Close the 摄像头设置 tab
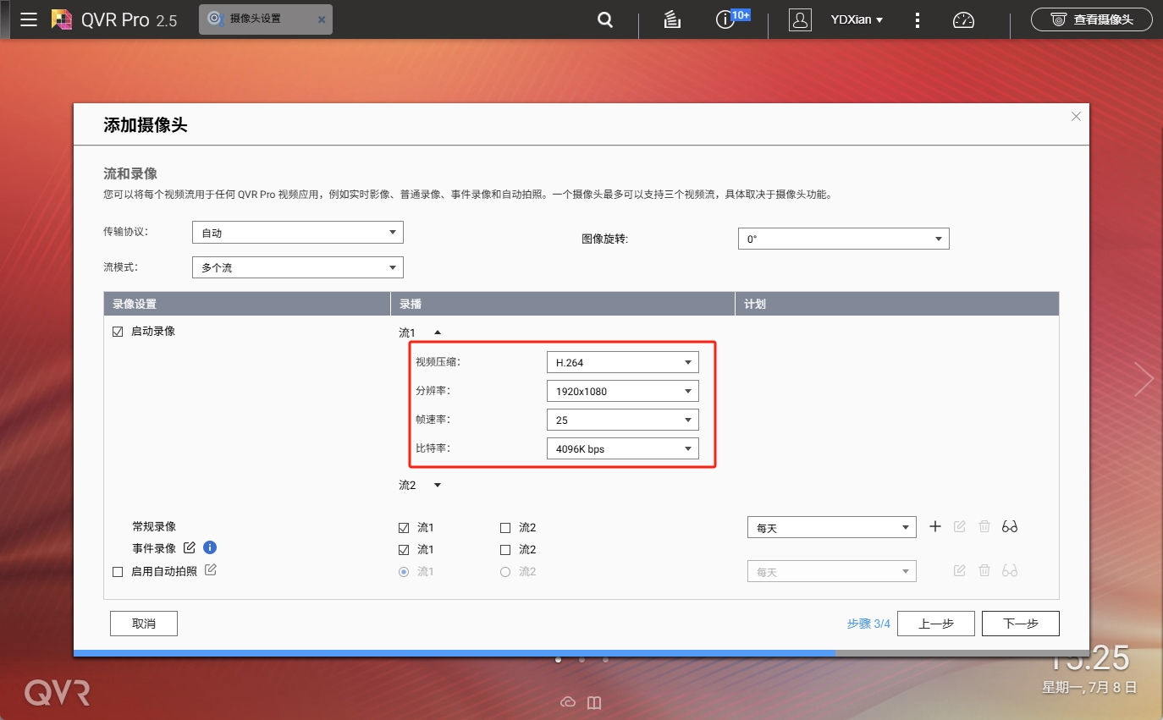Image resolution: width=1163 pixels, height=720 pixels. [x=321, y=19]
